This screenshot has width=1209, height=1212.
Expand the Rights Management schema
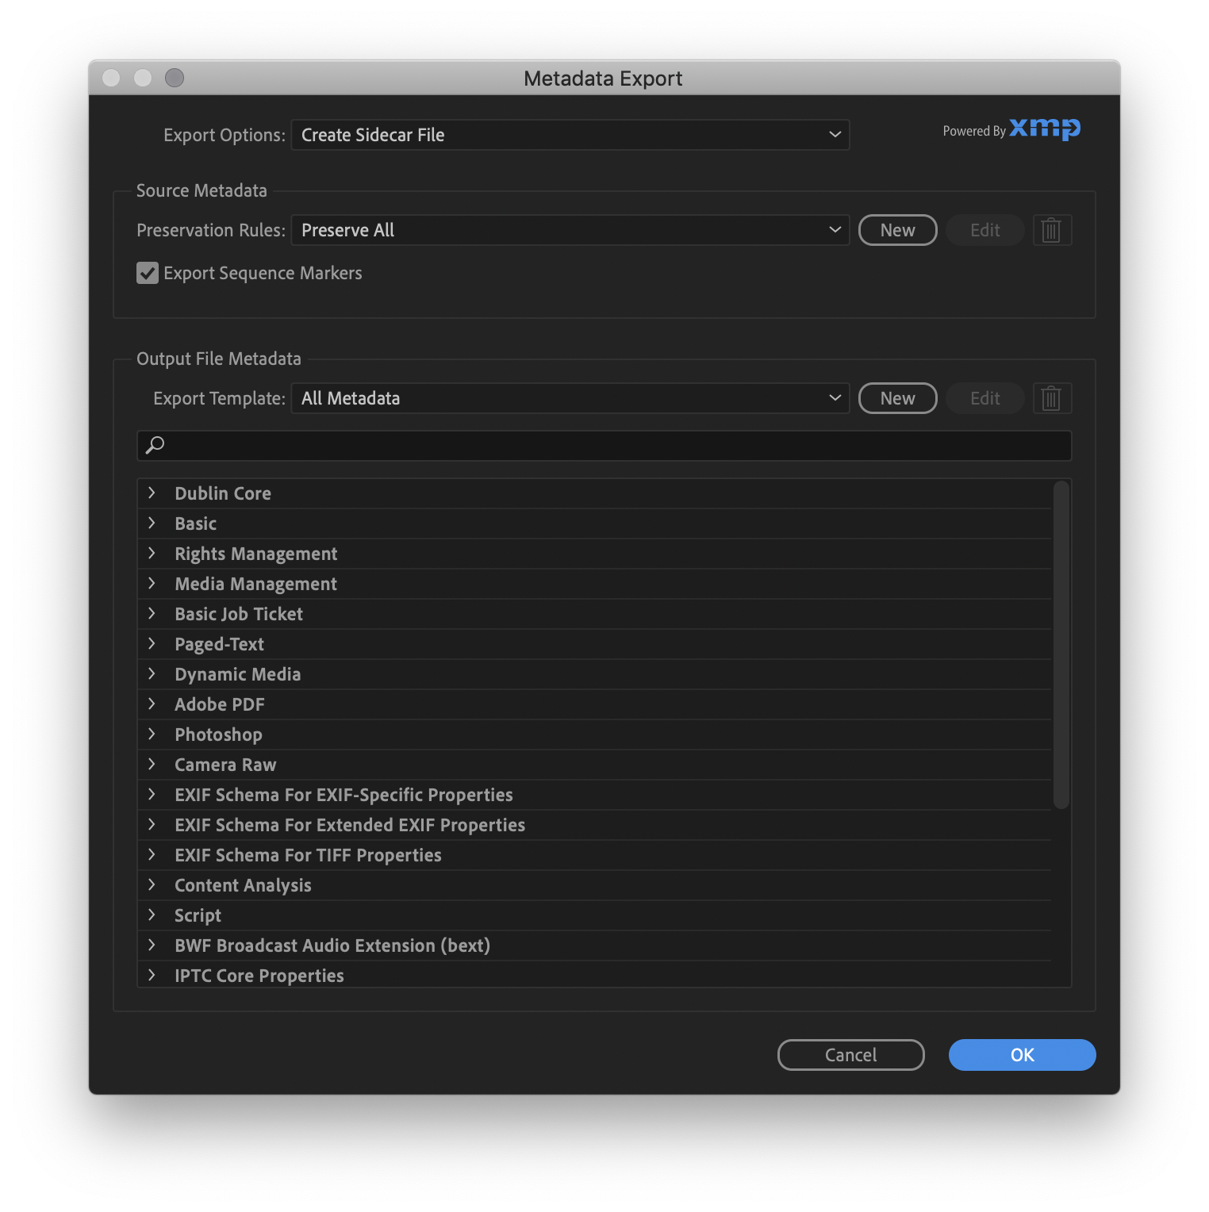point(152,553)
